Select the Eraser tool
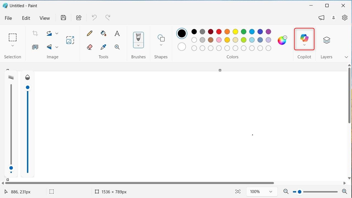The image size is (352, 198). click(90, 47)
